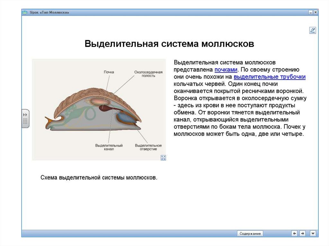Click the «Выделительное отверстие» diagram label
Viewport: 329px width, 246px height.
point(148,147)
